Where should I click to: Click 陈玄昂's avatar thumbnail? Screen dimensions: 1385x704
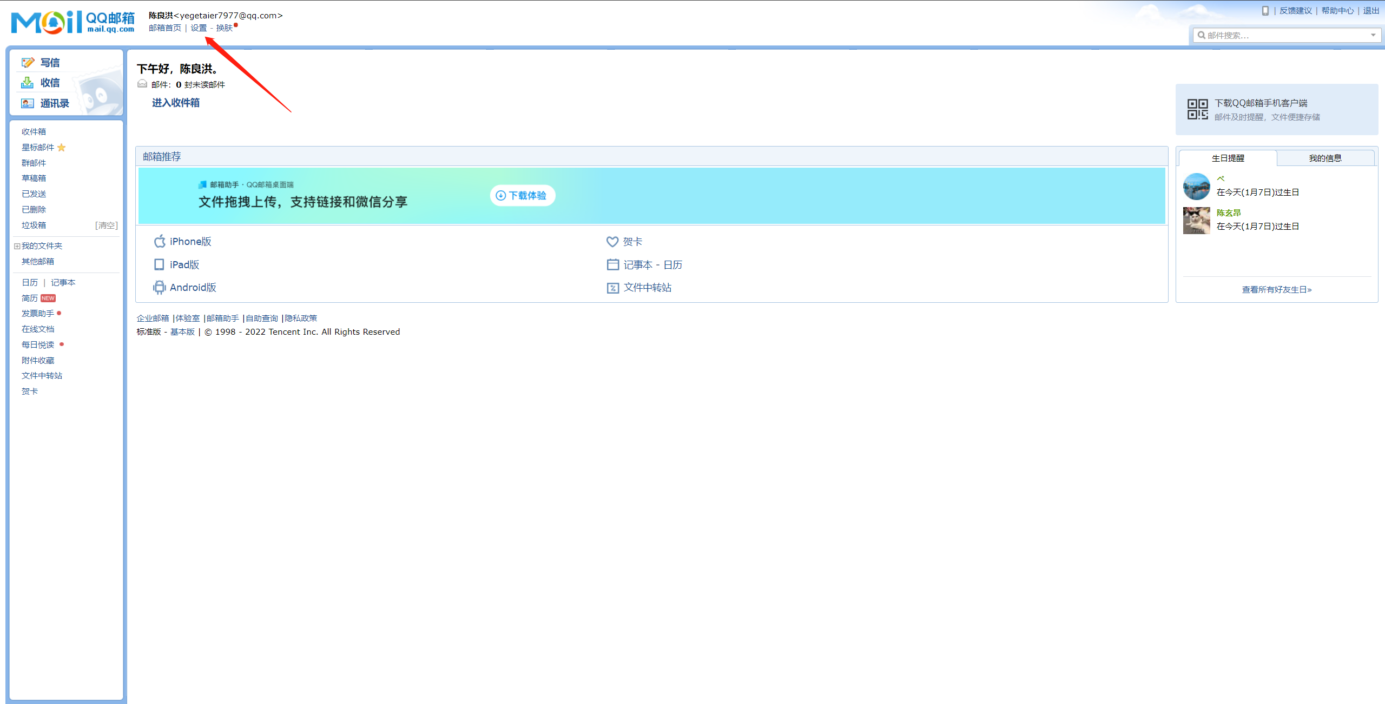coord(1196,220)
